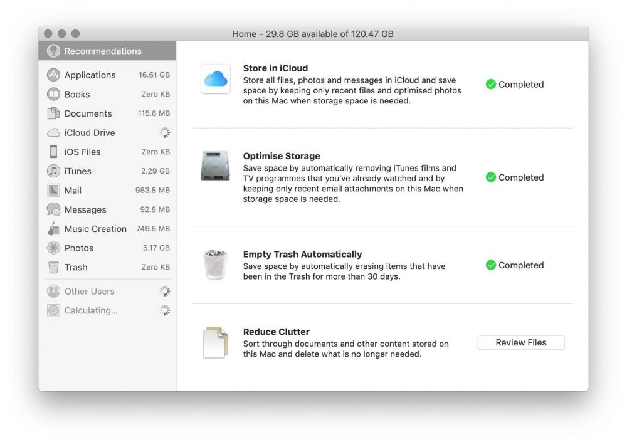This screenshot has height=442, width=627.
Task: Select the iCloud Drive cloud outline icon
Action: (53, 132)
